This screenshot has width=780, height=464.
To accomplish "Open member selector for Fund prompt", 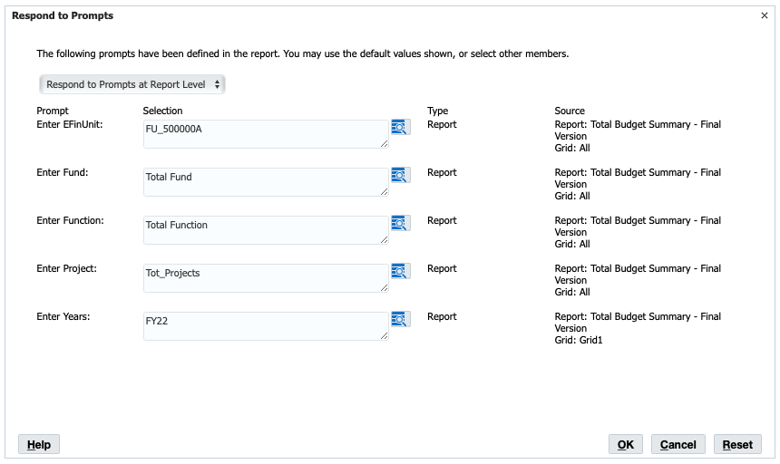I will pos(400,176).
